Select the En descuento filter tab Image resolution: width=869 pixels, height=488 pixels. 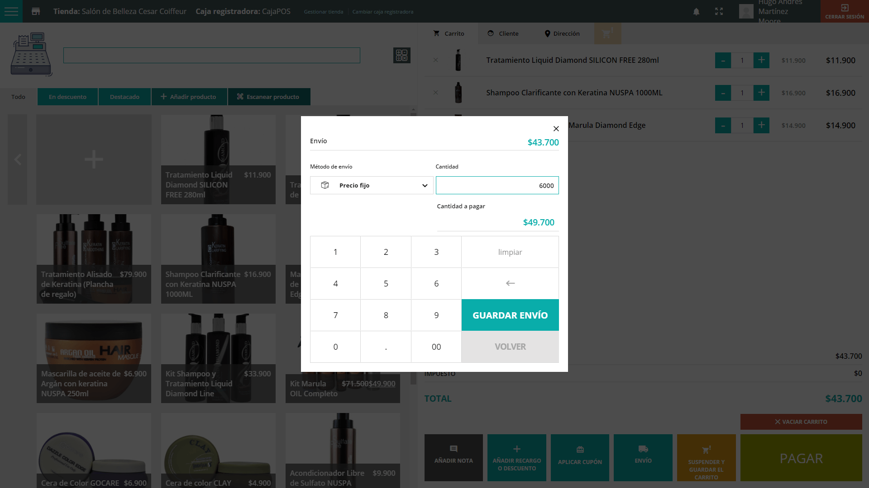tap(67, 97)
